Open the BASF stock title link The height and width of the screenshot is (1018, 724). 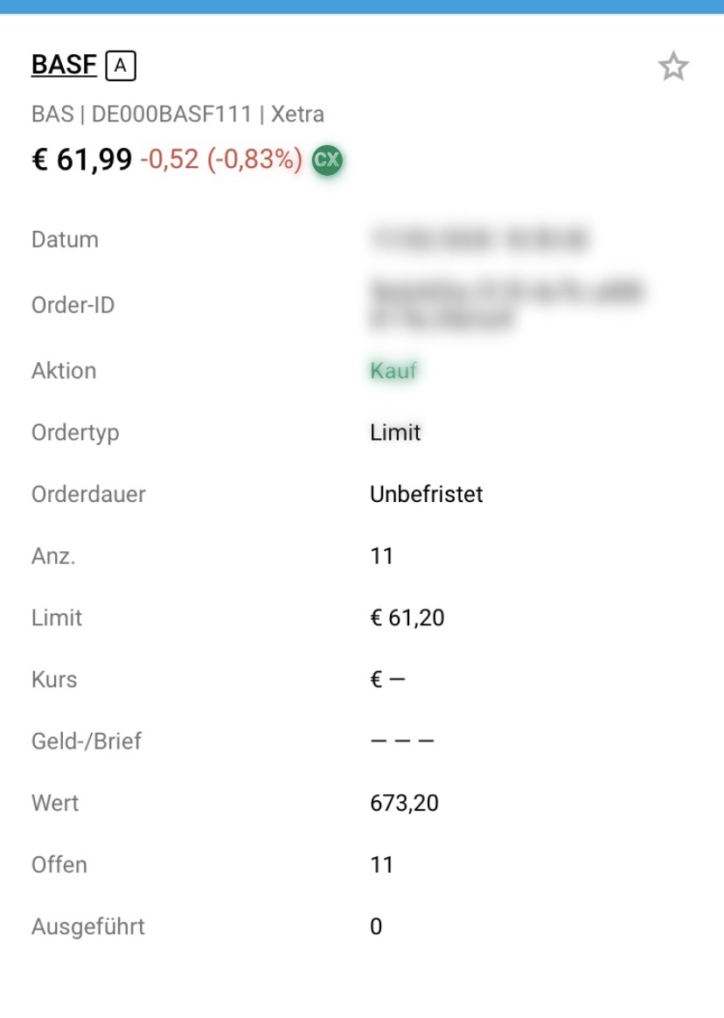pyautogui.click(x=64, y=65)
